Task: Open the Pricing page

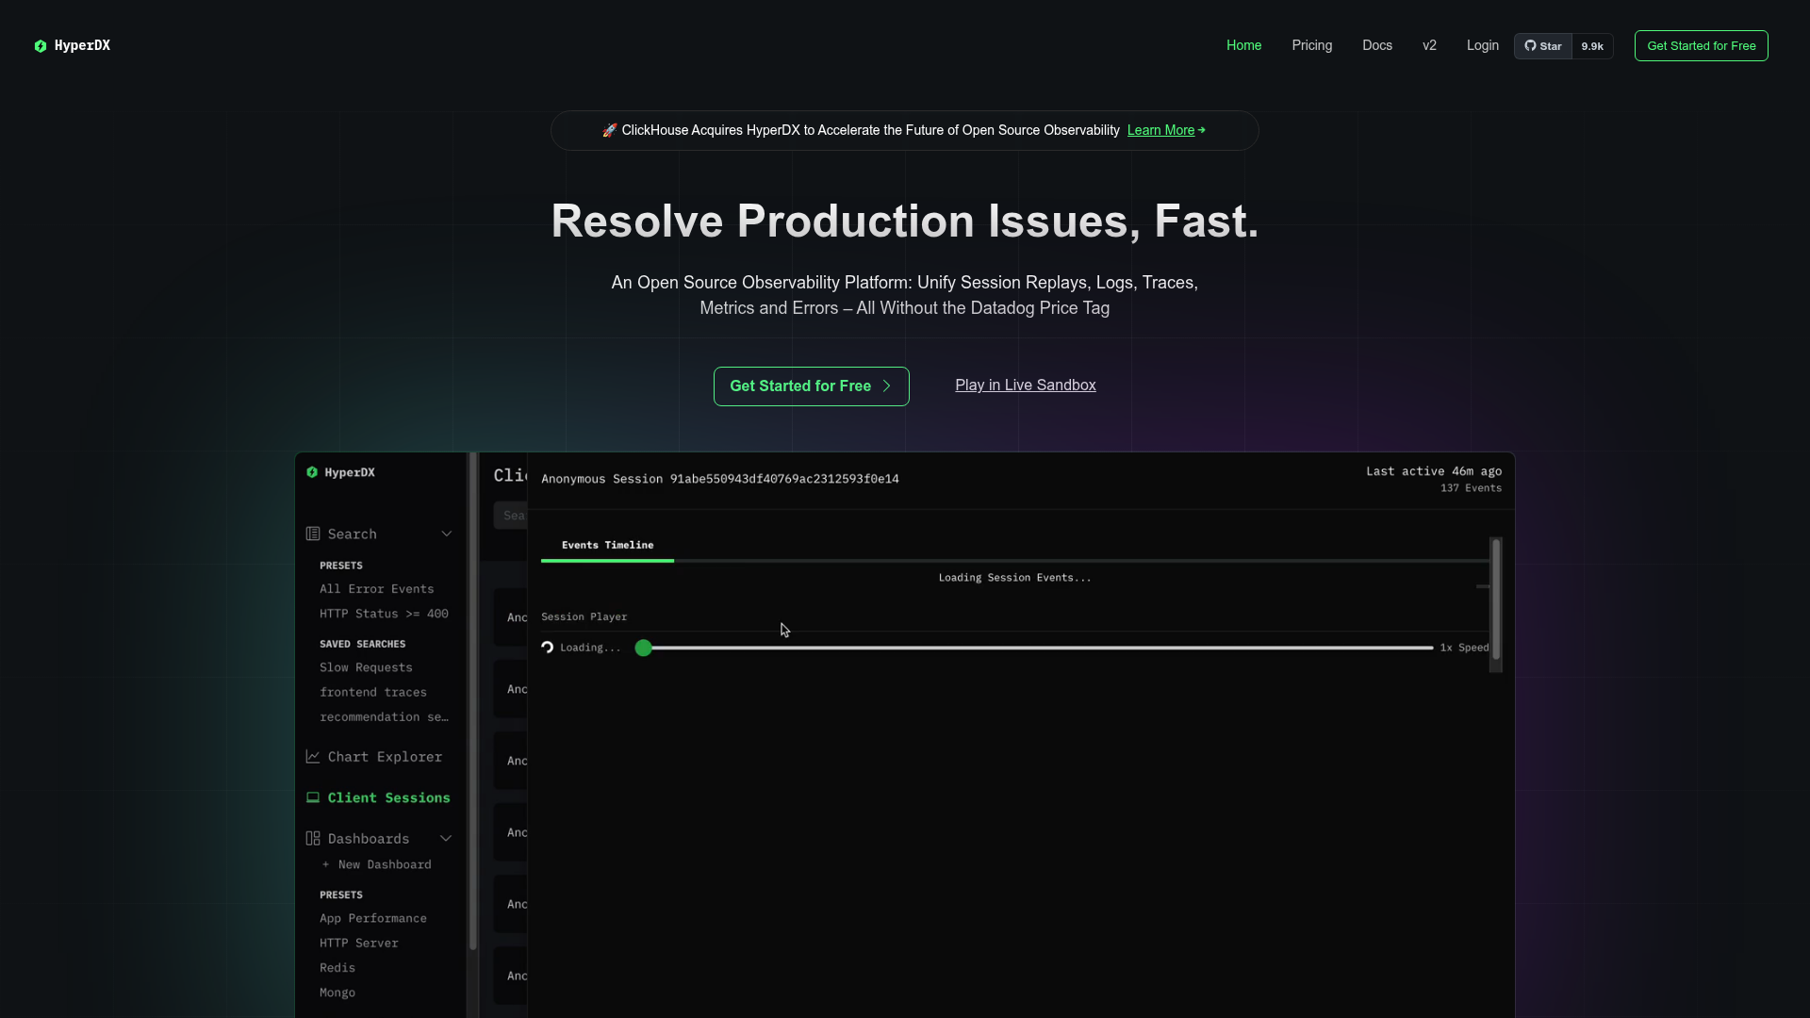Action: pos(1311,45)
